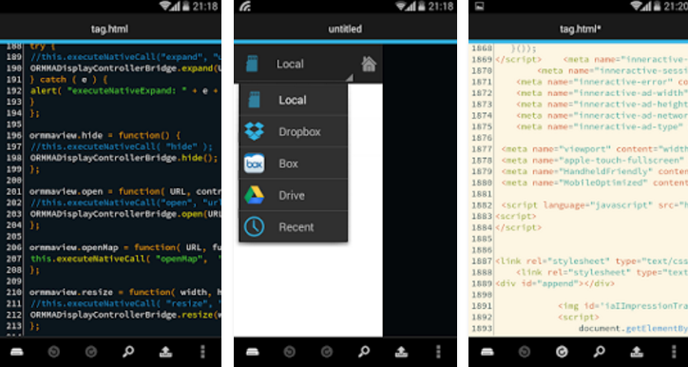Click '<meta name="HandheldFriendly"' line
This screenshot has height=367, width=688.
[x=595, y=171]
